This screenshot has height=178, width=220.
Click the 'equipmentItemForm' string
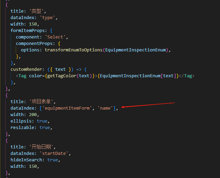click(67, 108)
